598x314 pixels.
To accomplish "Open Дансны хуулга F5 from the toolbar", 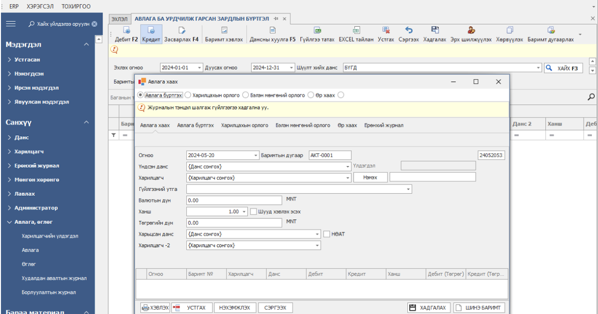I will click(272, 30).
